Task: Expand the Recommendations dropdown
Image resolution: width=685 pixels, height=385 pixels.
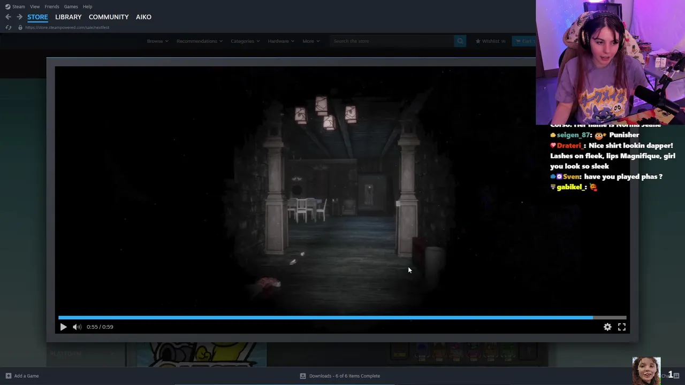Action: point(200,41)
